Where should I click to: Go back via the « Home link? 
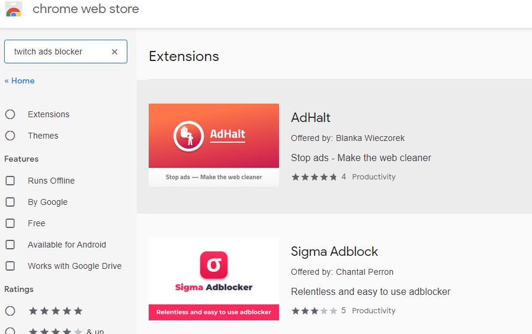click(20, 81)
